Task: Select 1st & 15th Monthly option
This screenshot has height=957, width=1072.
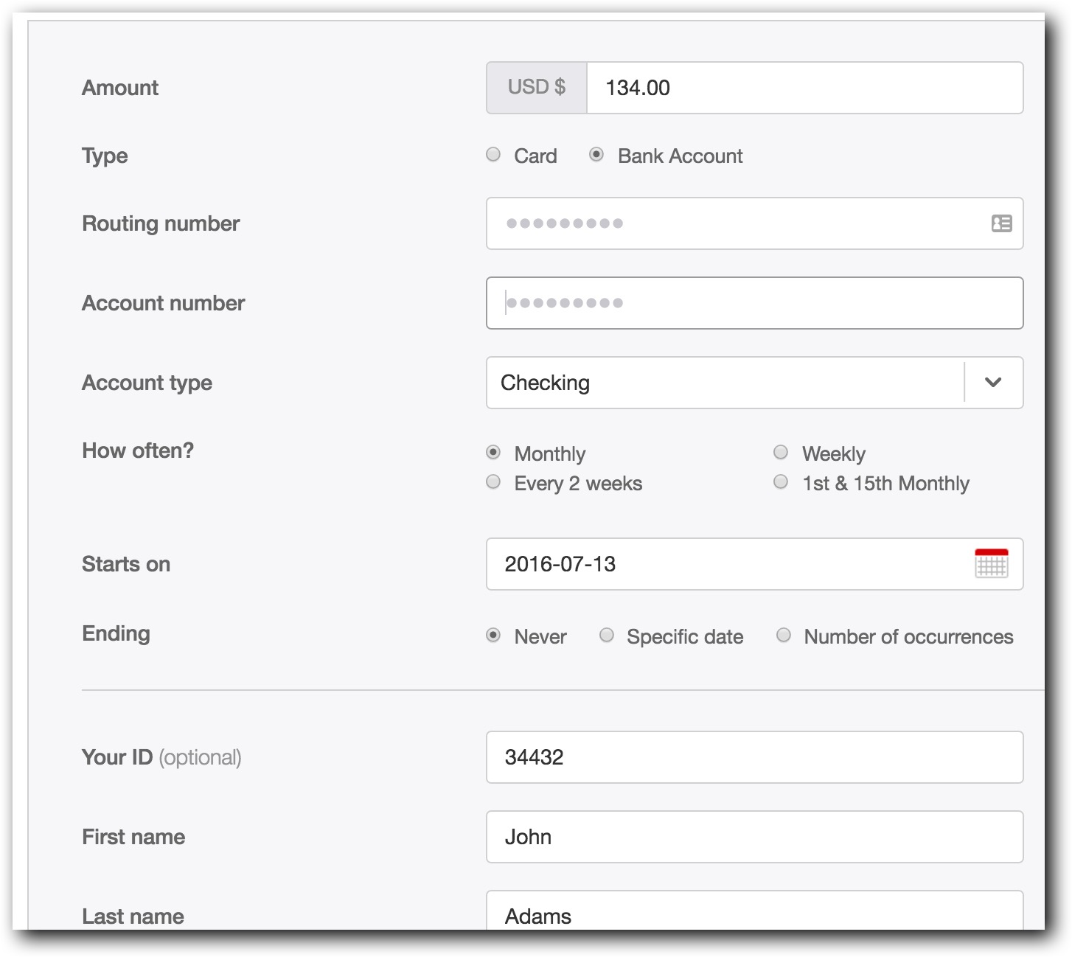Action: [780, 481]
